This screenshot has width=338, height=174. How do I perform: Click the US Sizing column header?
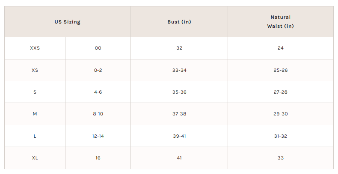[68, 22]
